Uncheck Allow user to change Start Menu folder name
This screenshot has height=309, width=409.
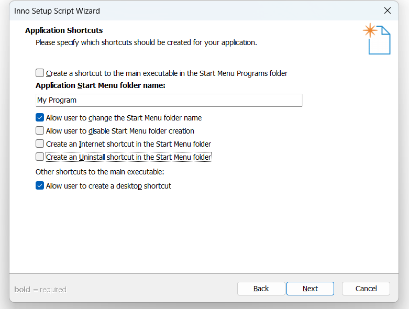40,118
